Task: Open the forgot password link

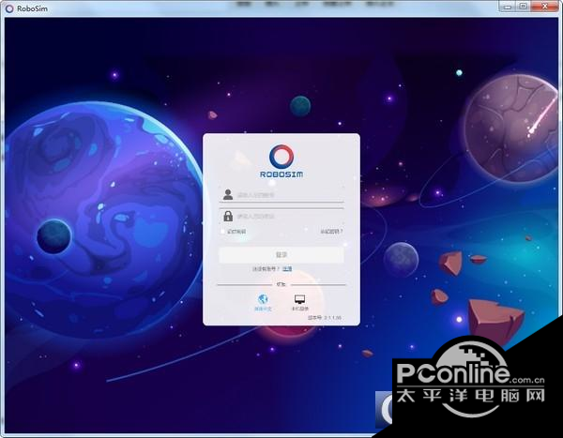Action: pyautogui.click(x=331, y=232)
